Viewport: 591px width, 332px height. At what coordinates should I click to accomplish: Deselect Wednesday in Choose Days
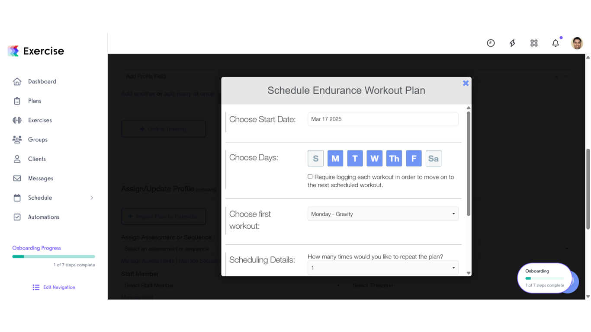pyautogui.click(x=374, y=158)
